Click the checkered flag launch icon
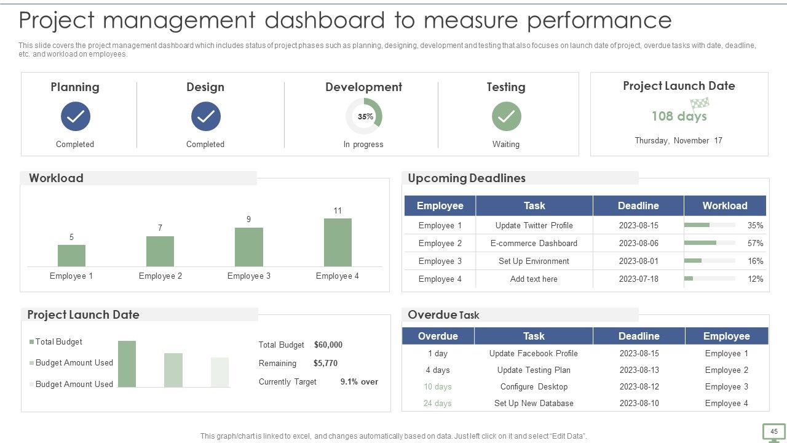The image size is (787, 443). (700, 103)
